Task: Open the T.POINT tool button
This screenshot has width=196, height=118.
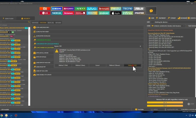Action: [172, 18]
